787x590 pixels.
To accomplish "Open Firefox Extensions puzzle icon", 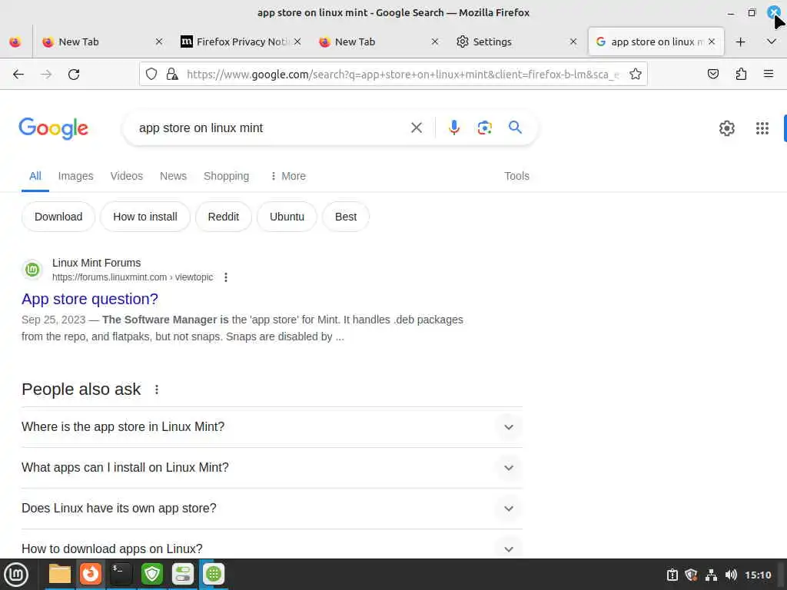I will [x=741, y=75].
